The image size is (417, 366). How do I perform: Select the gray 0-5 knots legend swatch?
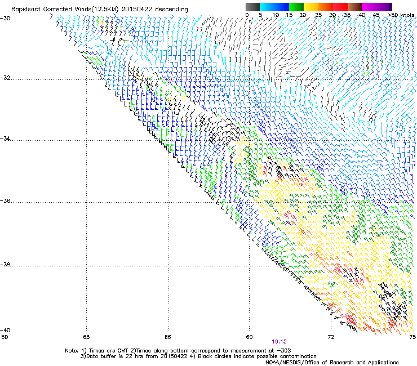252,7
